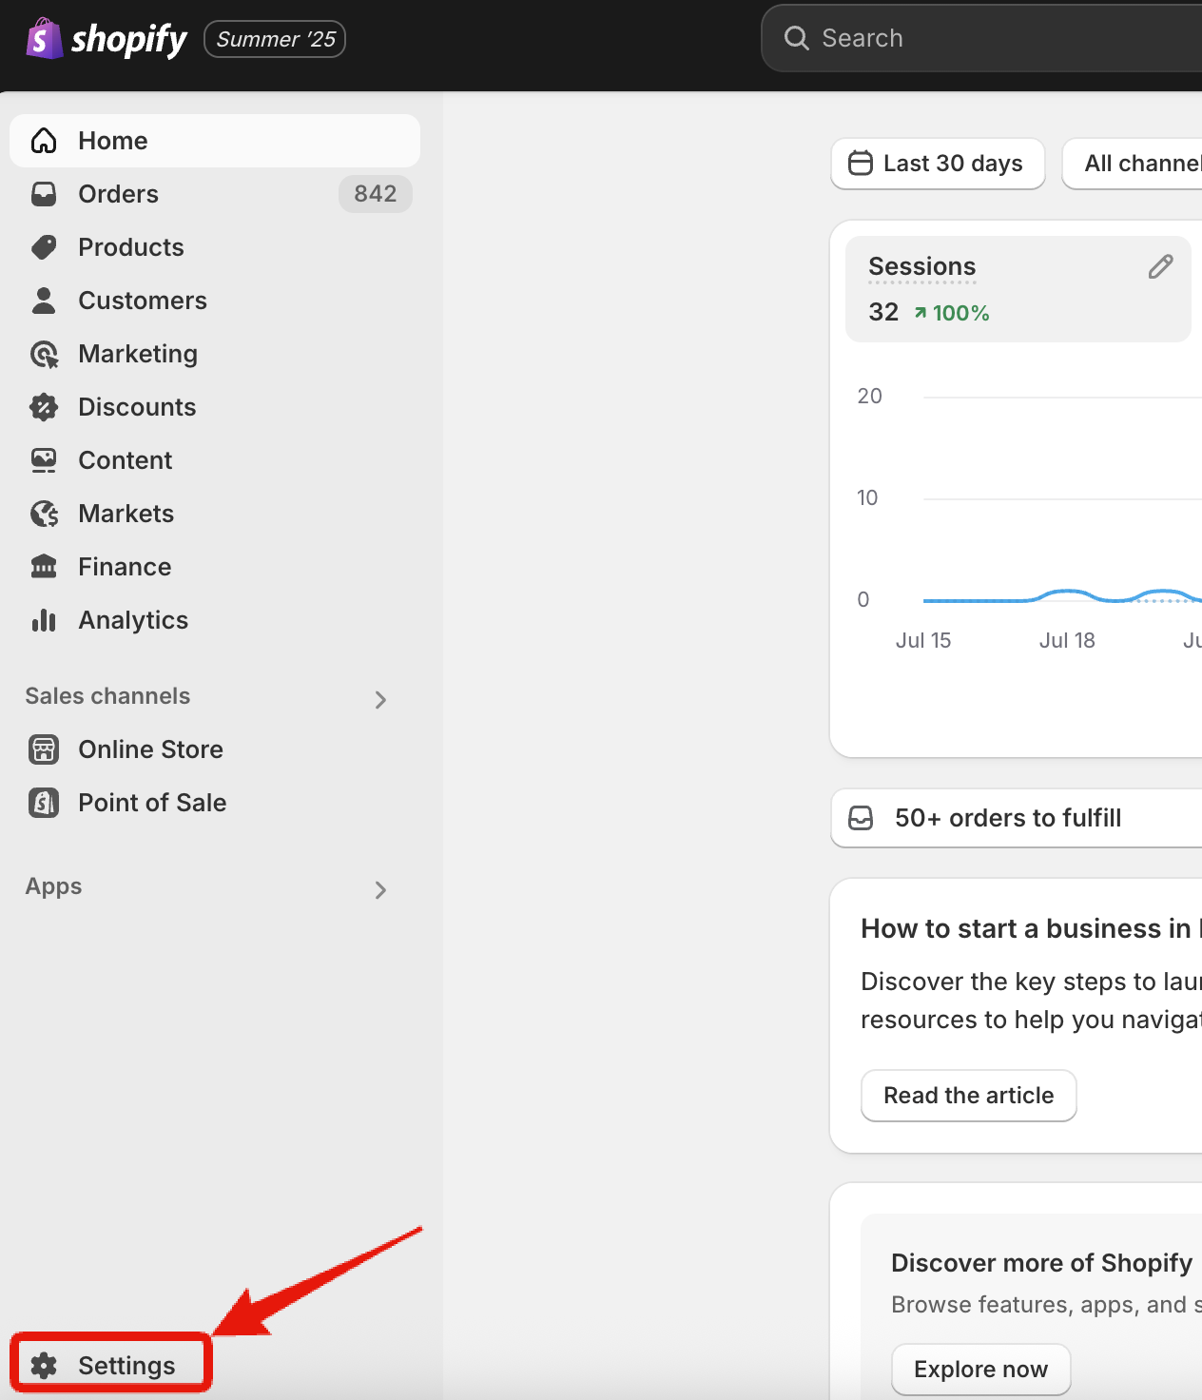Open Marketing section
1202x1400 pixels.
point(138,354)
